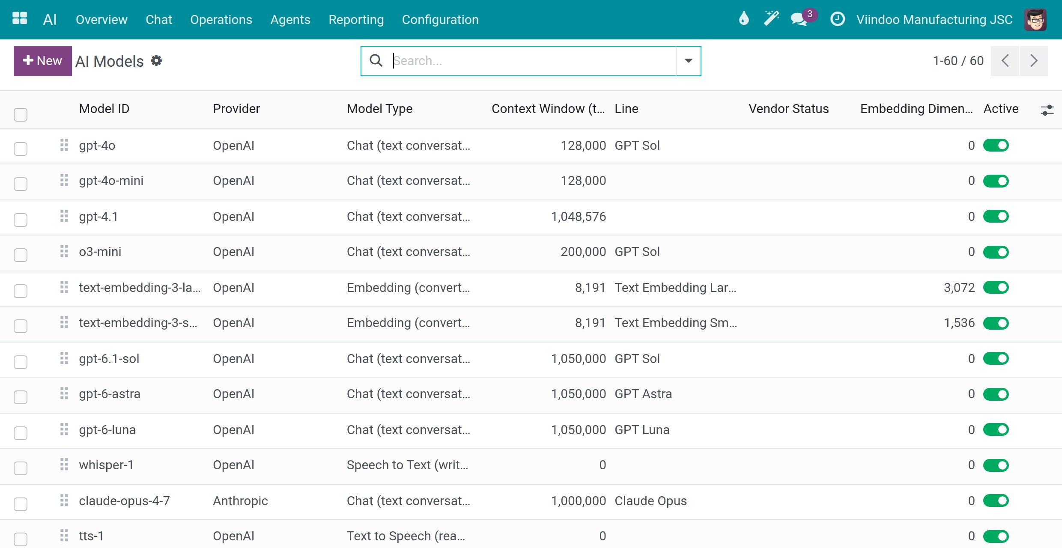The width and height of the screenshot is (1062, 548).
Task: Toggle Active switch for whisper-1
Action: [x=996, y=465]
